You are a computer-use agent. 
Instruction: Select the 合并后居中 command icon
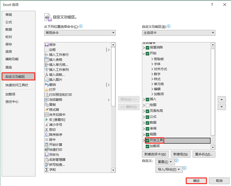point(47,115)
